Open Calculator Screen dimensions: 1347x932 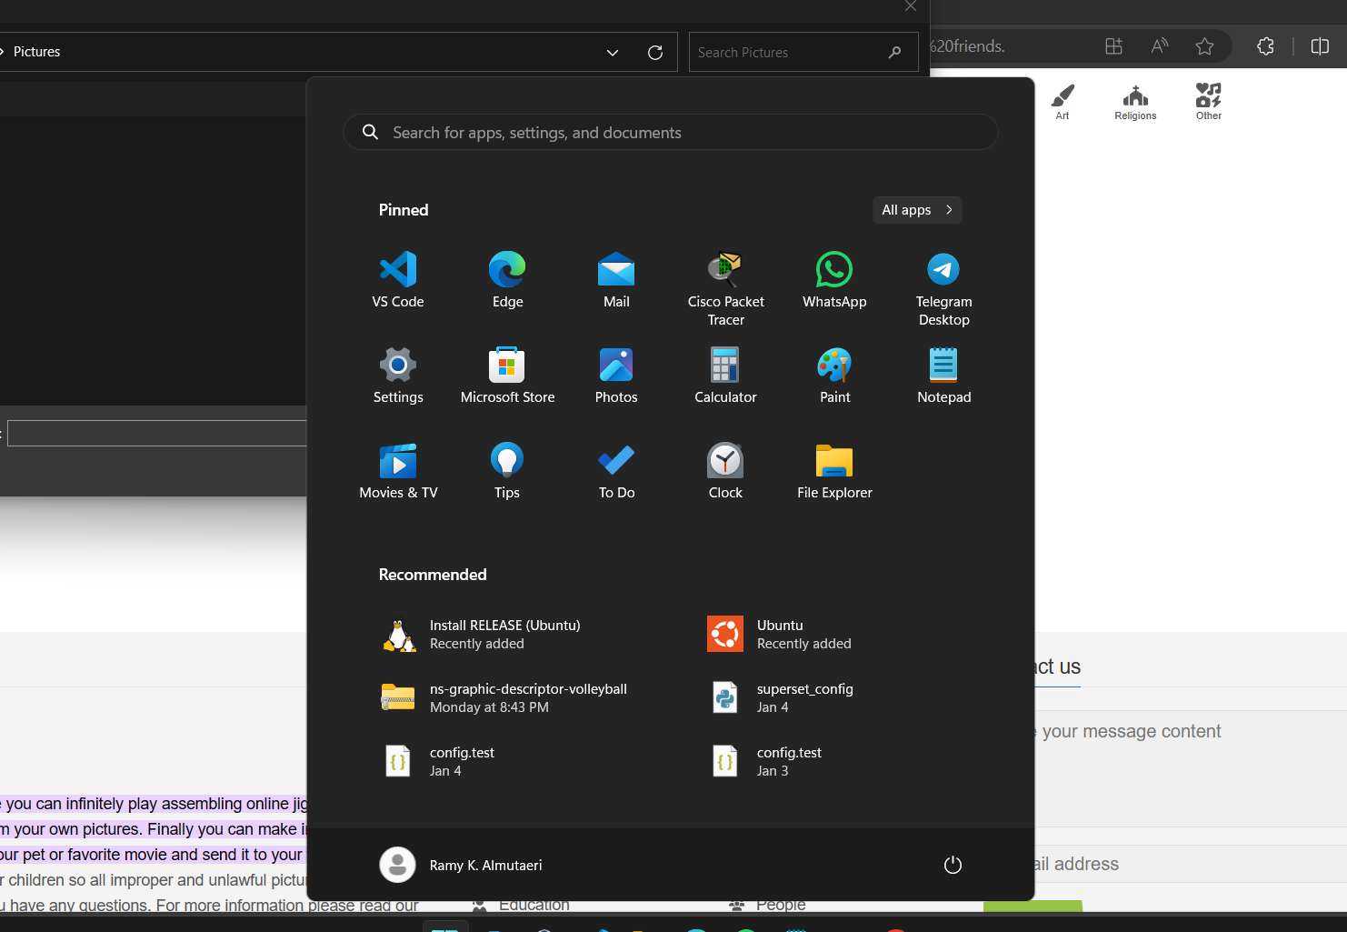pyautogui.click(x=725, y=376)
